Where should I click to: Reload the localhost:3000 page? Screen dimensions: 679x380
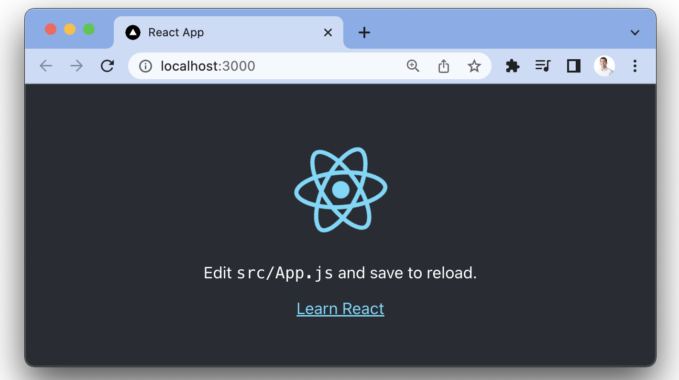pos(107,66)
